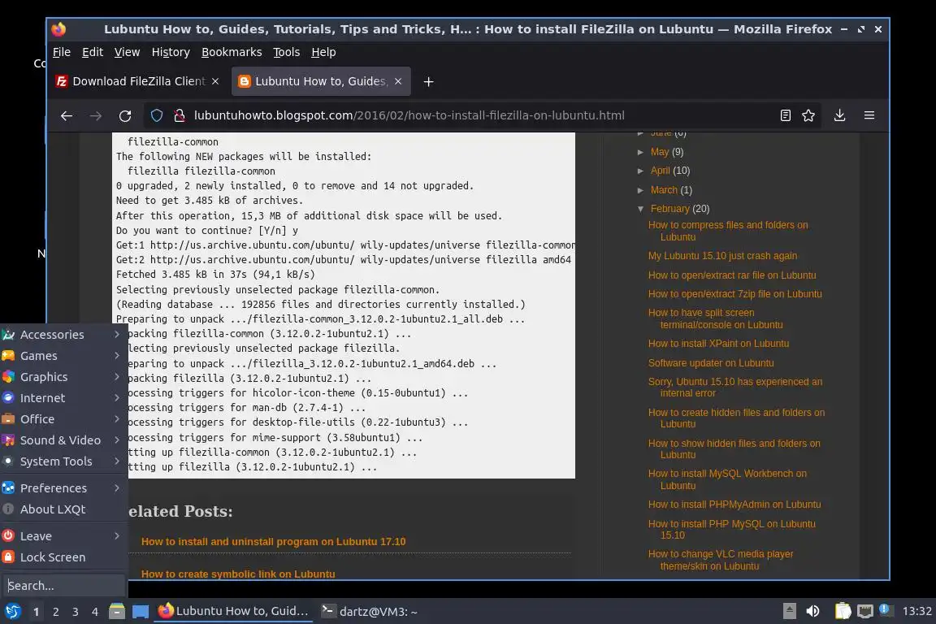Screen dimensions: 936x624
Task: Click the panel clock showing 13:32
Action: [x=916, y=611]
